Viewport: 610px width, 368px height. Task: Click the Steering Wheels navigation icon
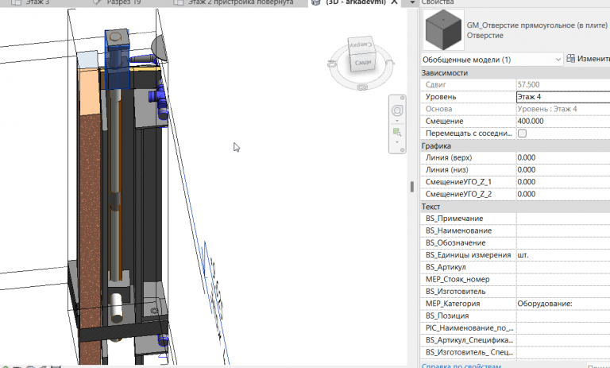pyautogui.click(x=397, y=110)
